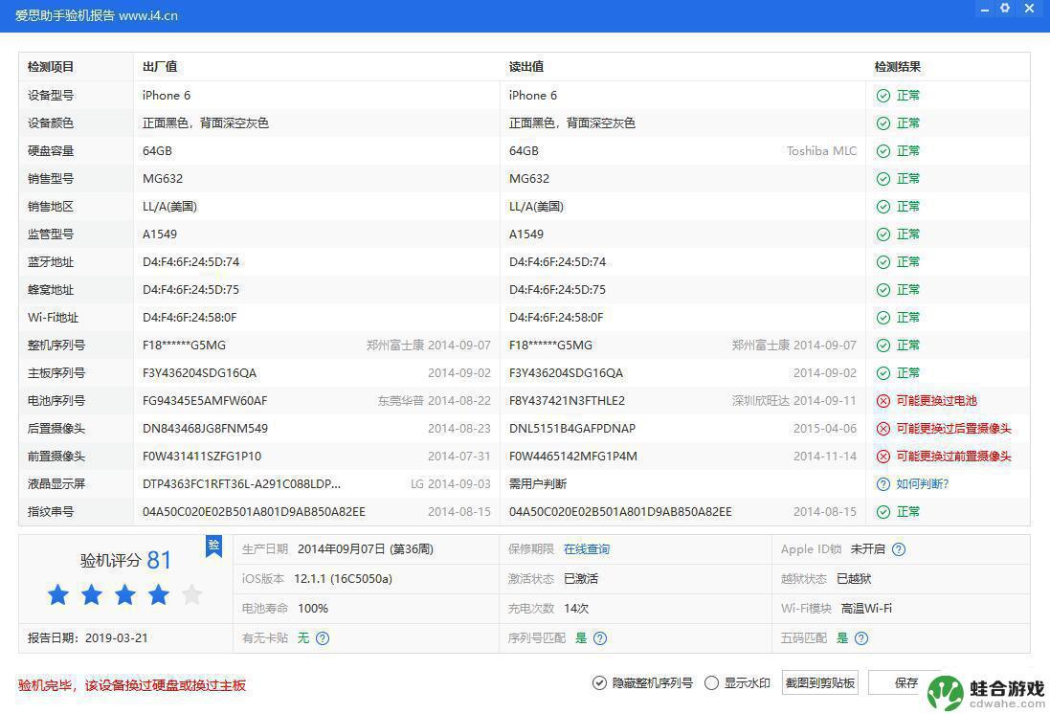Click the blue 验 badge icon
The width and height of the screenshot is (1050, 714).
213,546
